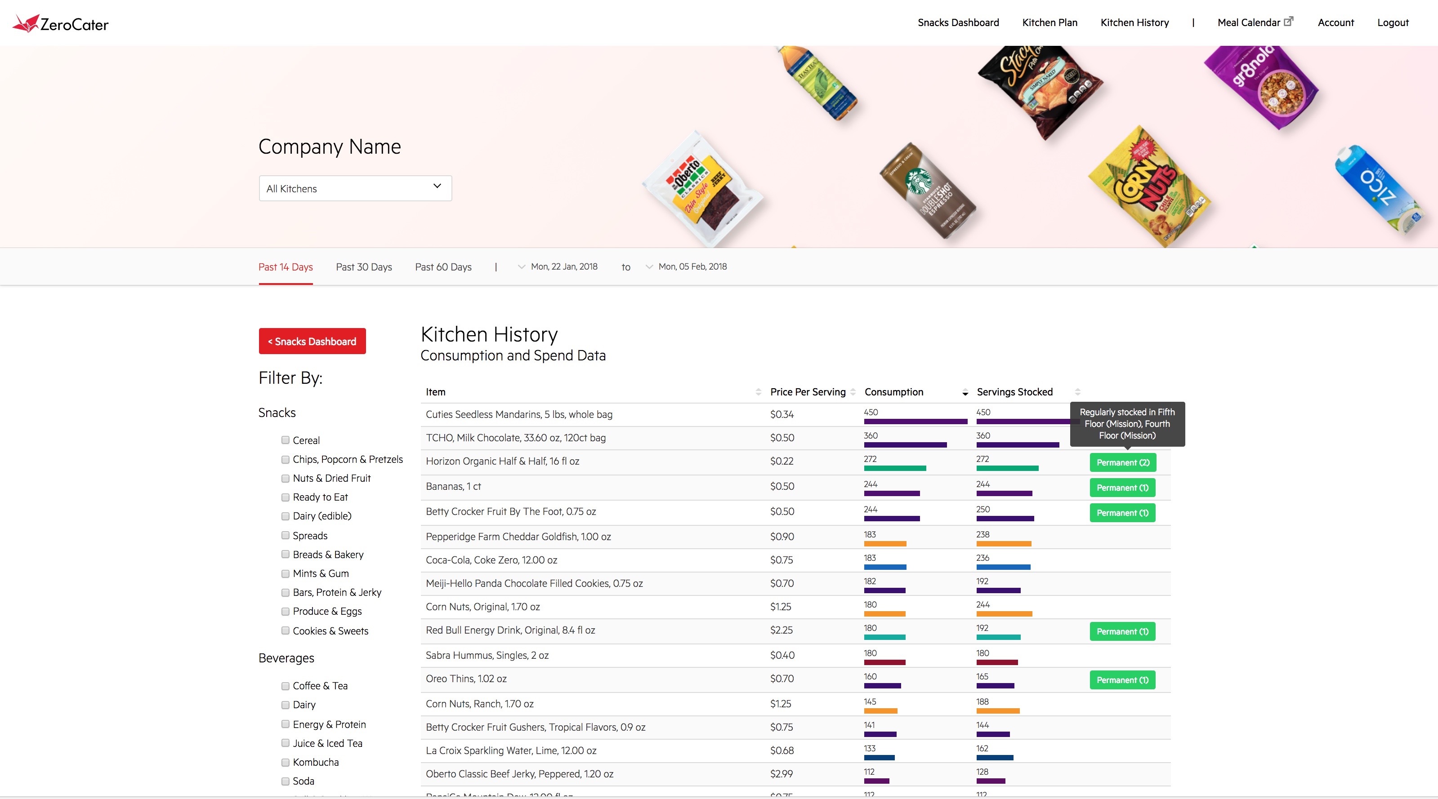Check the Cereal filter
The height and width of the screenshot is (799, 1438).
tap(285, 439)
